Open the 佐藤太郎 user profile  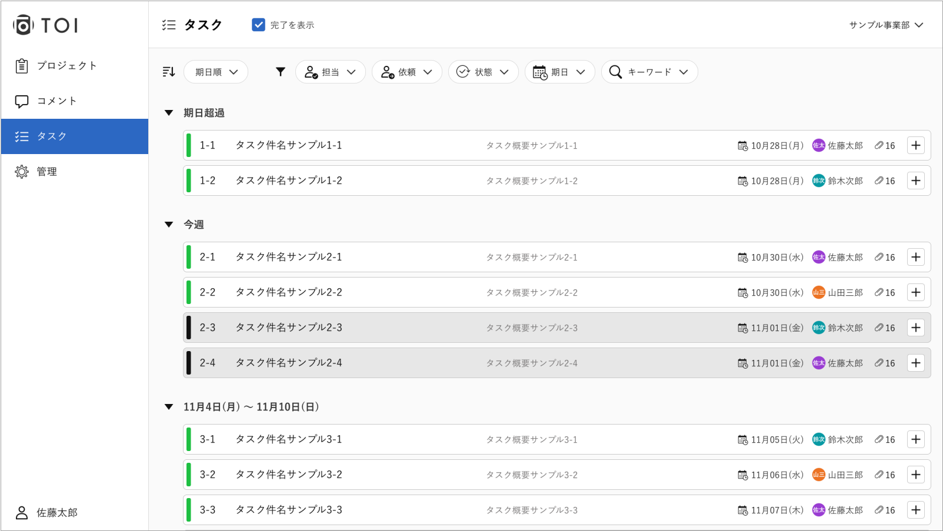pos(56,513)
